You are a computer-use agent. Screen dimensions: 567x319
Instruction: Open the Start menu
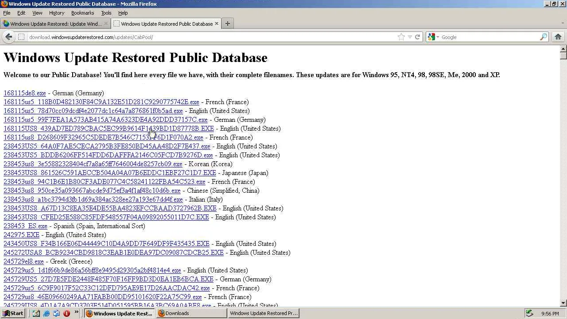click(12, 313)
